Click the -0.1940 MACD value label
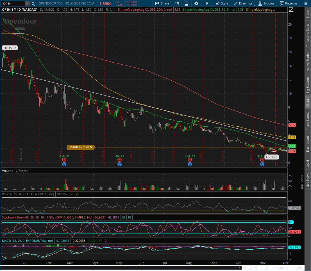The height and width of the screenshot is (271, 311). click(x=294, y=247)
